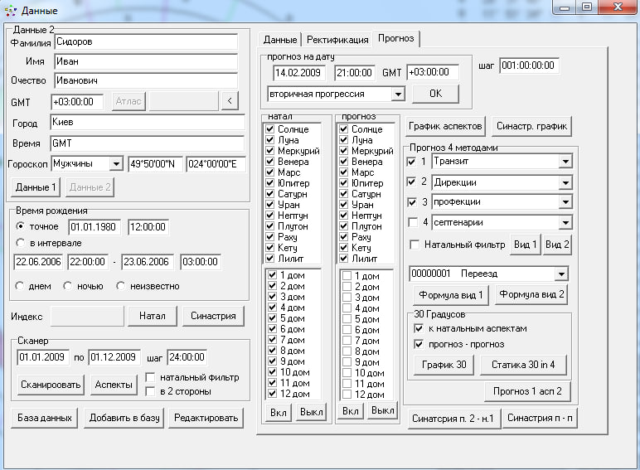Open the Данные tab
Image resolution: width=640 pixels, height=470 pixels.
[x=280, y=40]
